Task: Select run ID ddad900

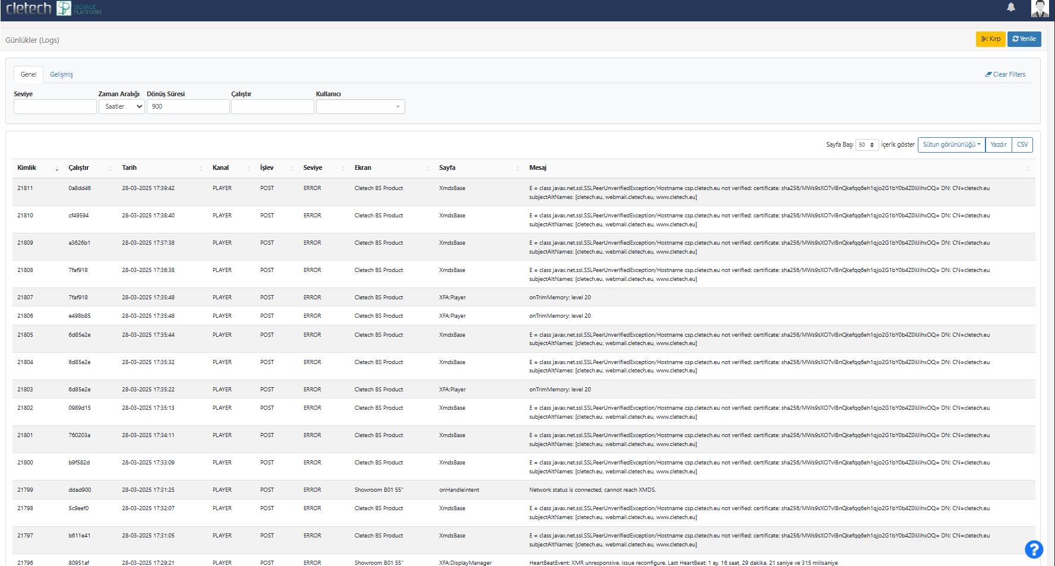Action: coord(80,490)
